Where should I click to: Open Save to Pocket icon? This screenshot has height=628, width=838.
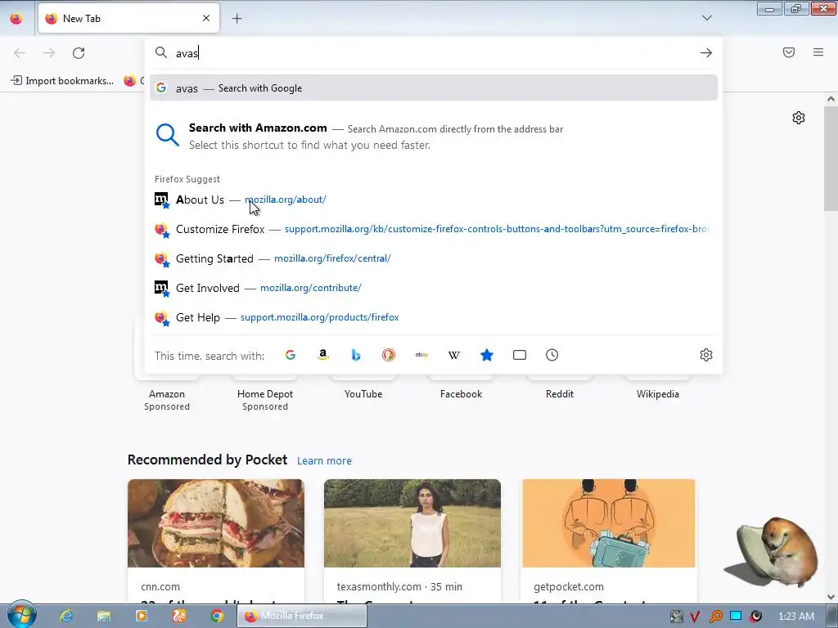789,52
